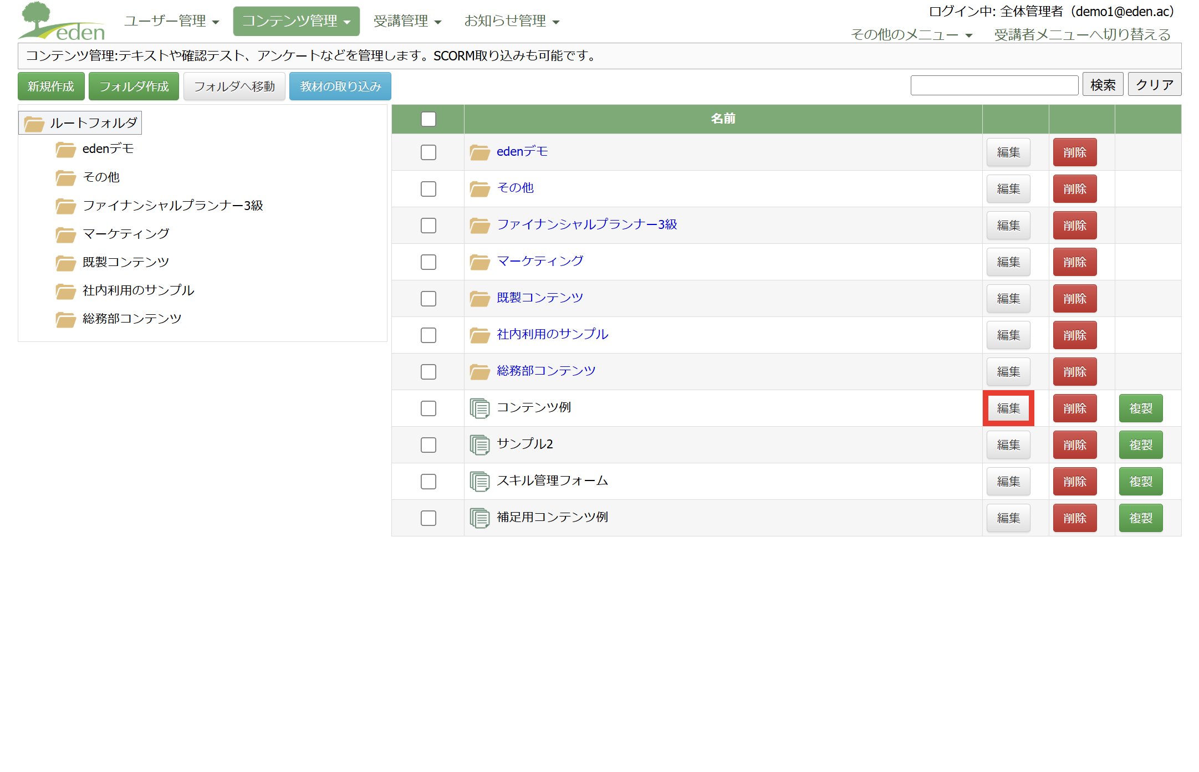Edit the スキル管理フォーム content
This screenshot has height=772, width=1199.
[1008, 482]
